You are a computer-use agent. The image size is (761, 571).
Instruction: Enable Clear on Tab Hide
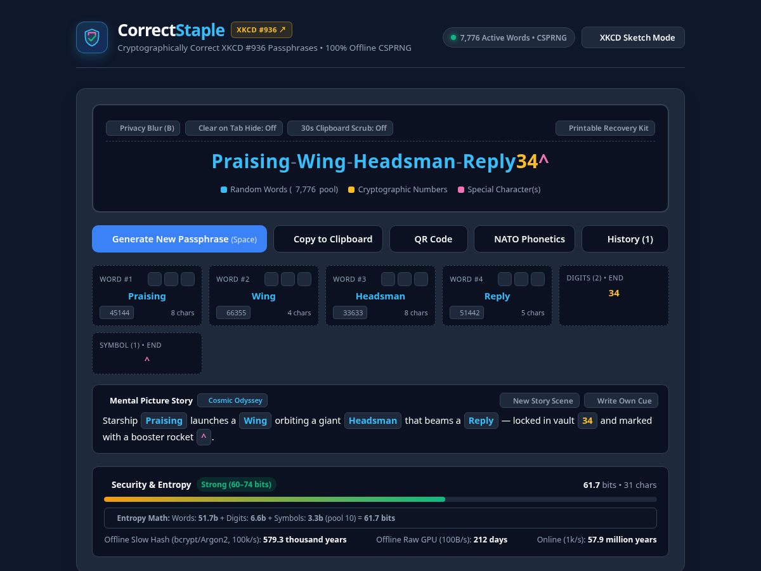[x=234, y=128]
